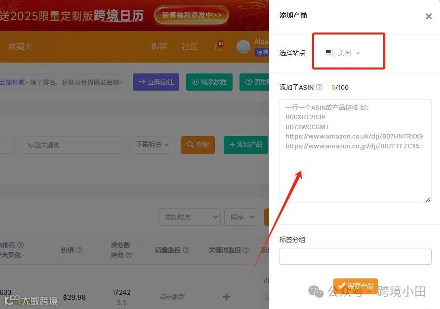Open the 购买 menu item

tap(159, 46)
